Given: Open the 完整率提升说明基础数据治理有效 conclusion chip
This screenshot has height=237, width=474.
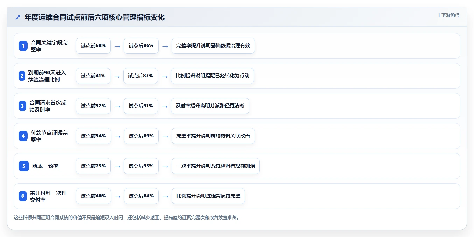Looking at the screenshot, I should [213, 46].
